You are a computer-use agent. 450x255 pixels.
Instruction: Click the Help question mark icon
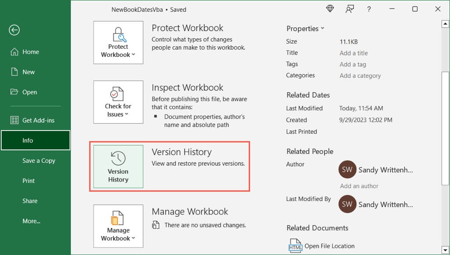370,9
